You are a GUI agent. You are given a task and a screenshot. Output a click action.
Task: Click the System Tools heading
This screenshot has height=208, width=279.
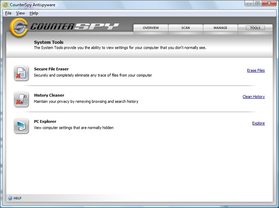point(48,42)
